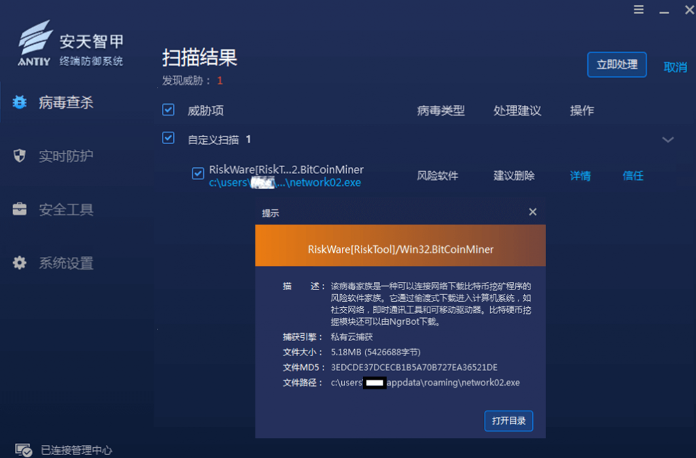Image resolution: width=696 pixels, height=458 pixels.
Task: Click 取消 to cancel scan results
Action: pyautogui.click(x=675, y=67)
